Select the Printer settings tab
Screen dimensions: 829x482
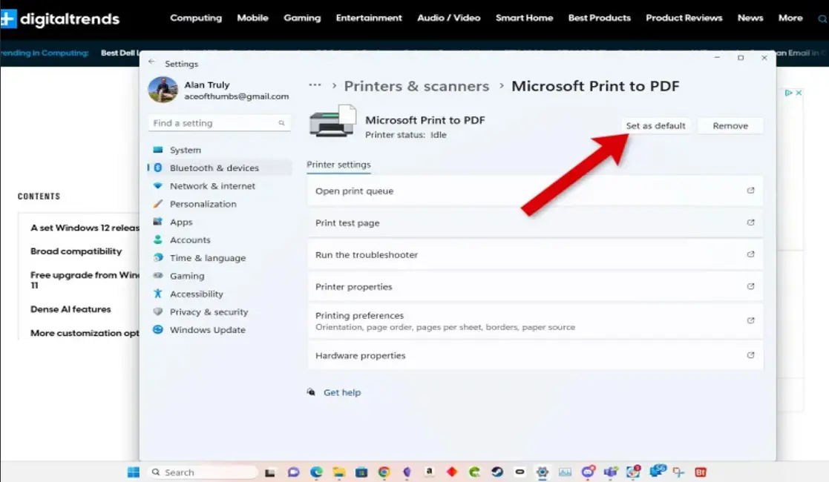coord(338,165)
